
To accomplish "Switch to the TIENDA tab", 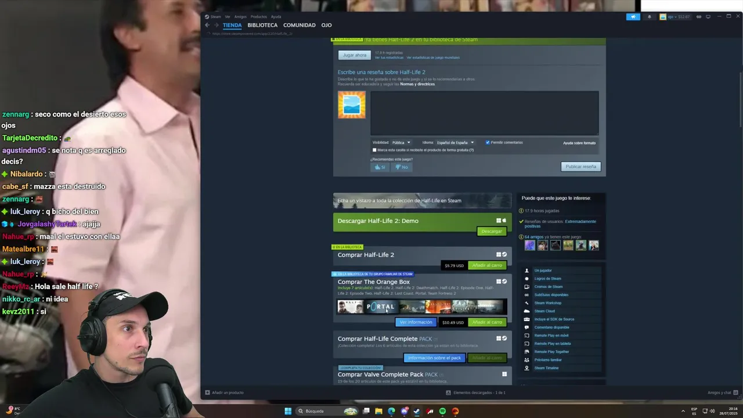I will [x=232, y=25].
